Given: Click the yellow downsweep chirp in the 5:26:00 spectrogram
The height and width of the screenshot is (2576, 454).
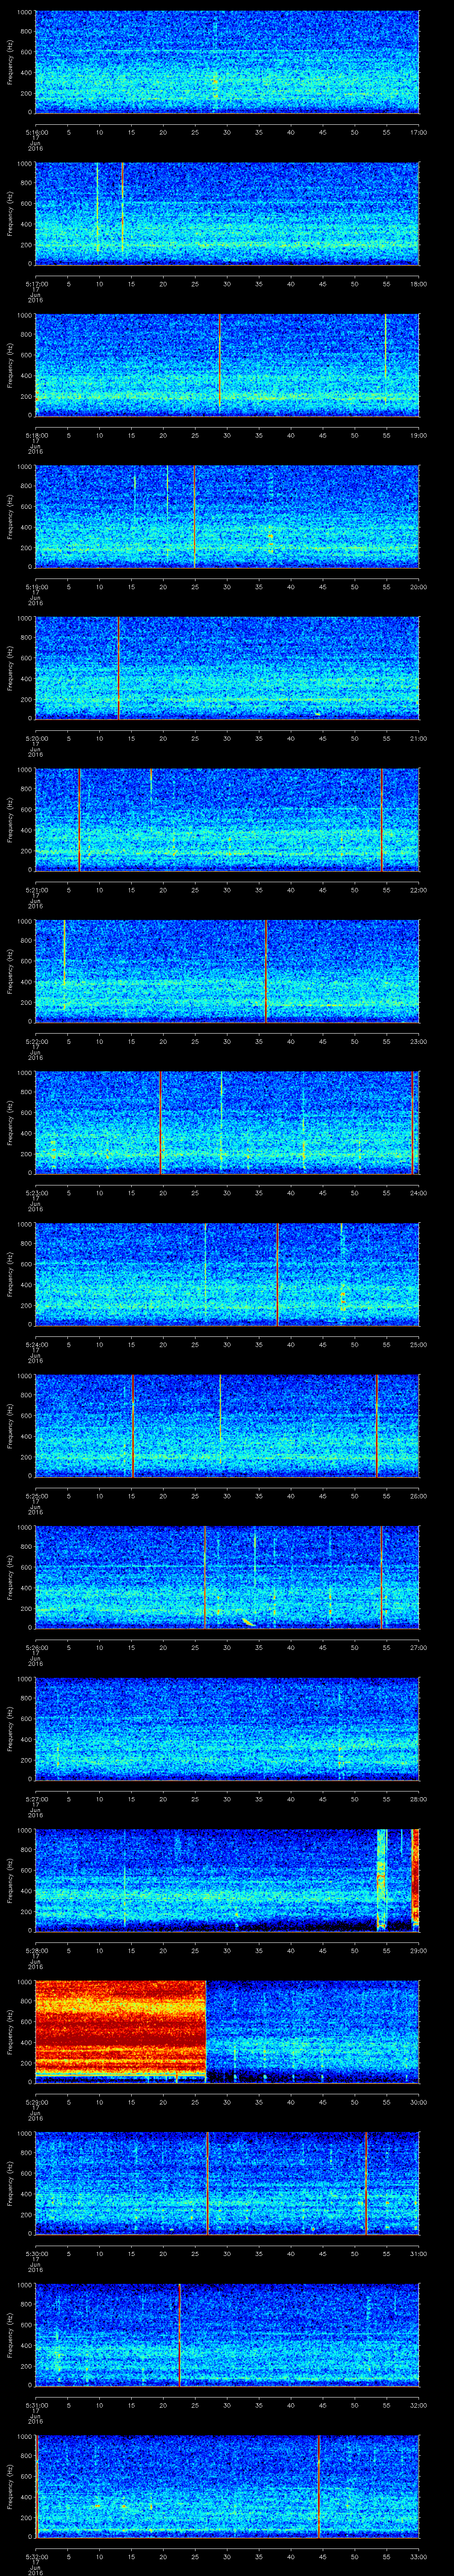Looking at the screenshot, I should coord(247,1621).
